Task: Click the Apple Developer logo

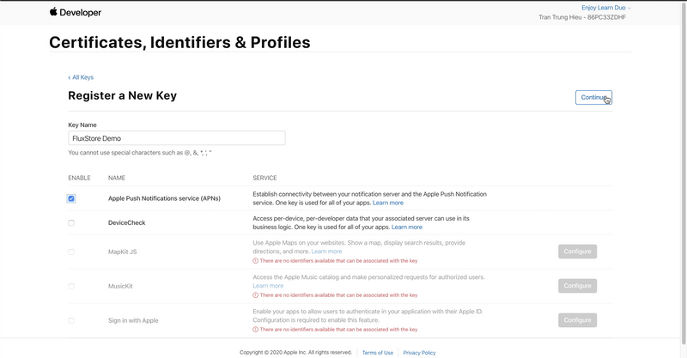Action: (x=75, y=12)
